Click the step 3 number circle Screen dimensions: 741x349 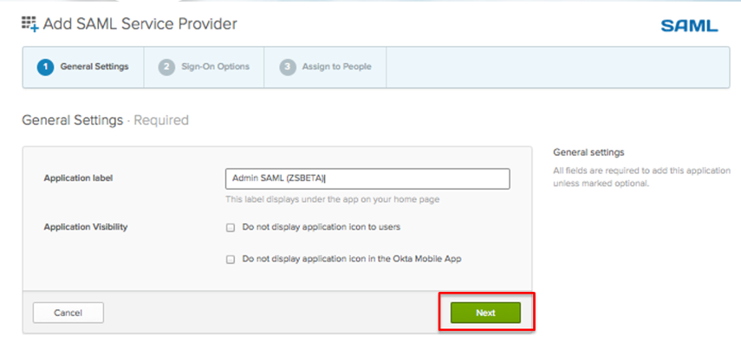pos(288,68)
